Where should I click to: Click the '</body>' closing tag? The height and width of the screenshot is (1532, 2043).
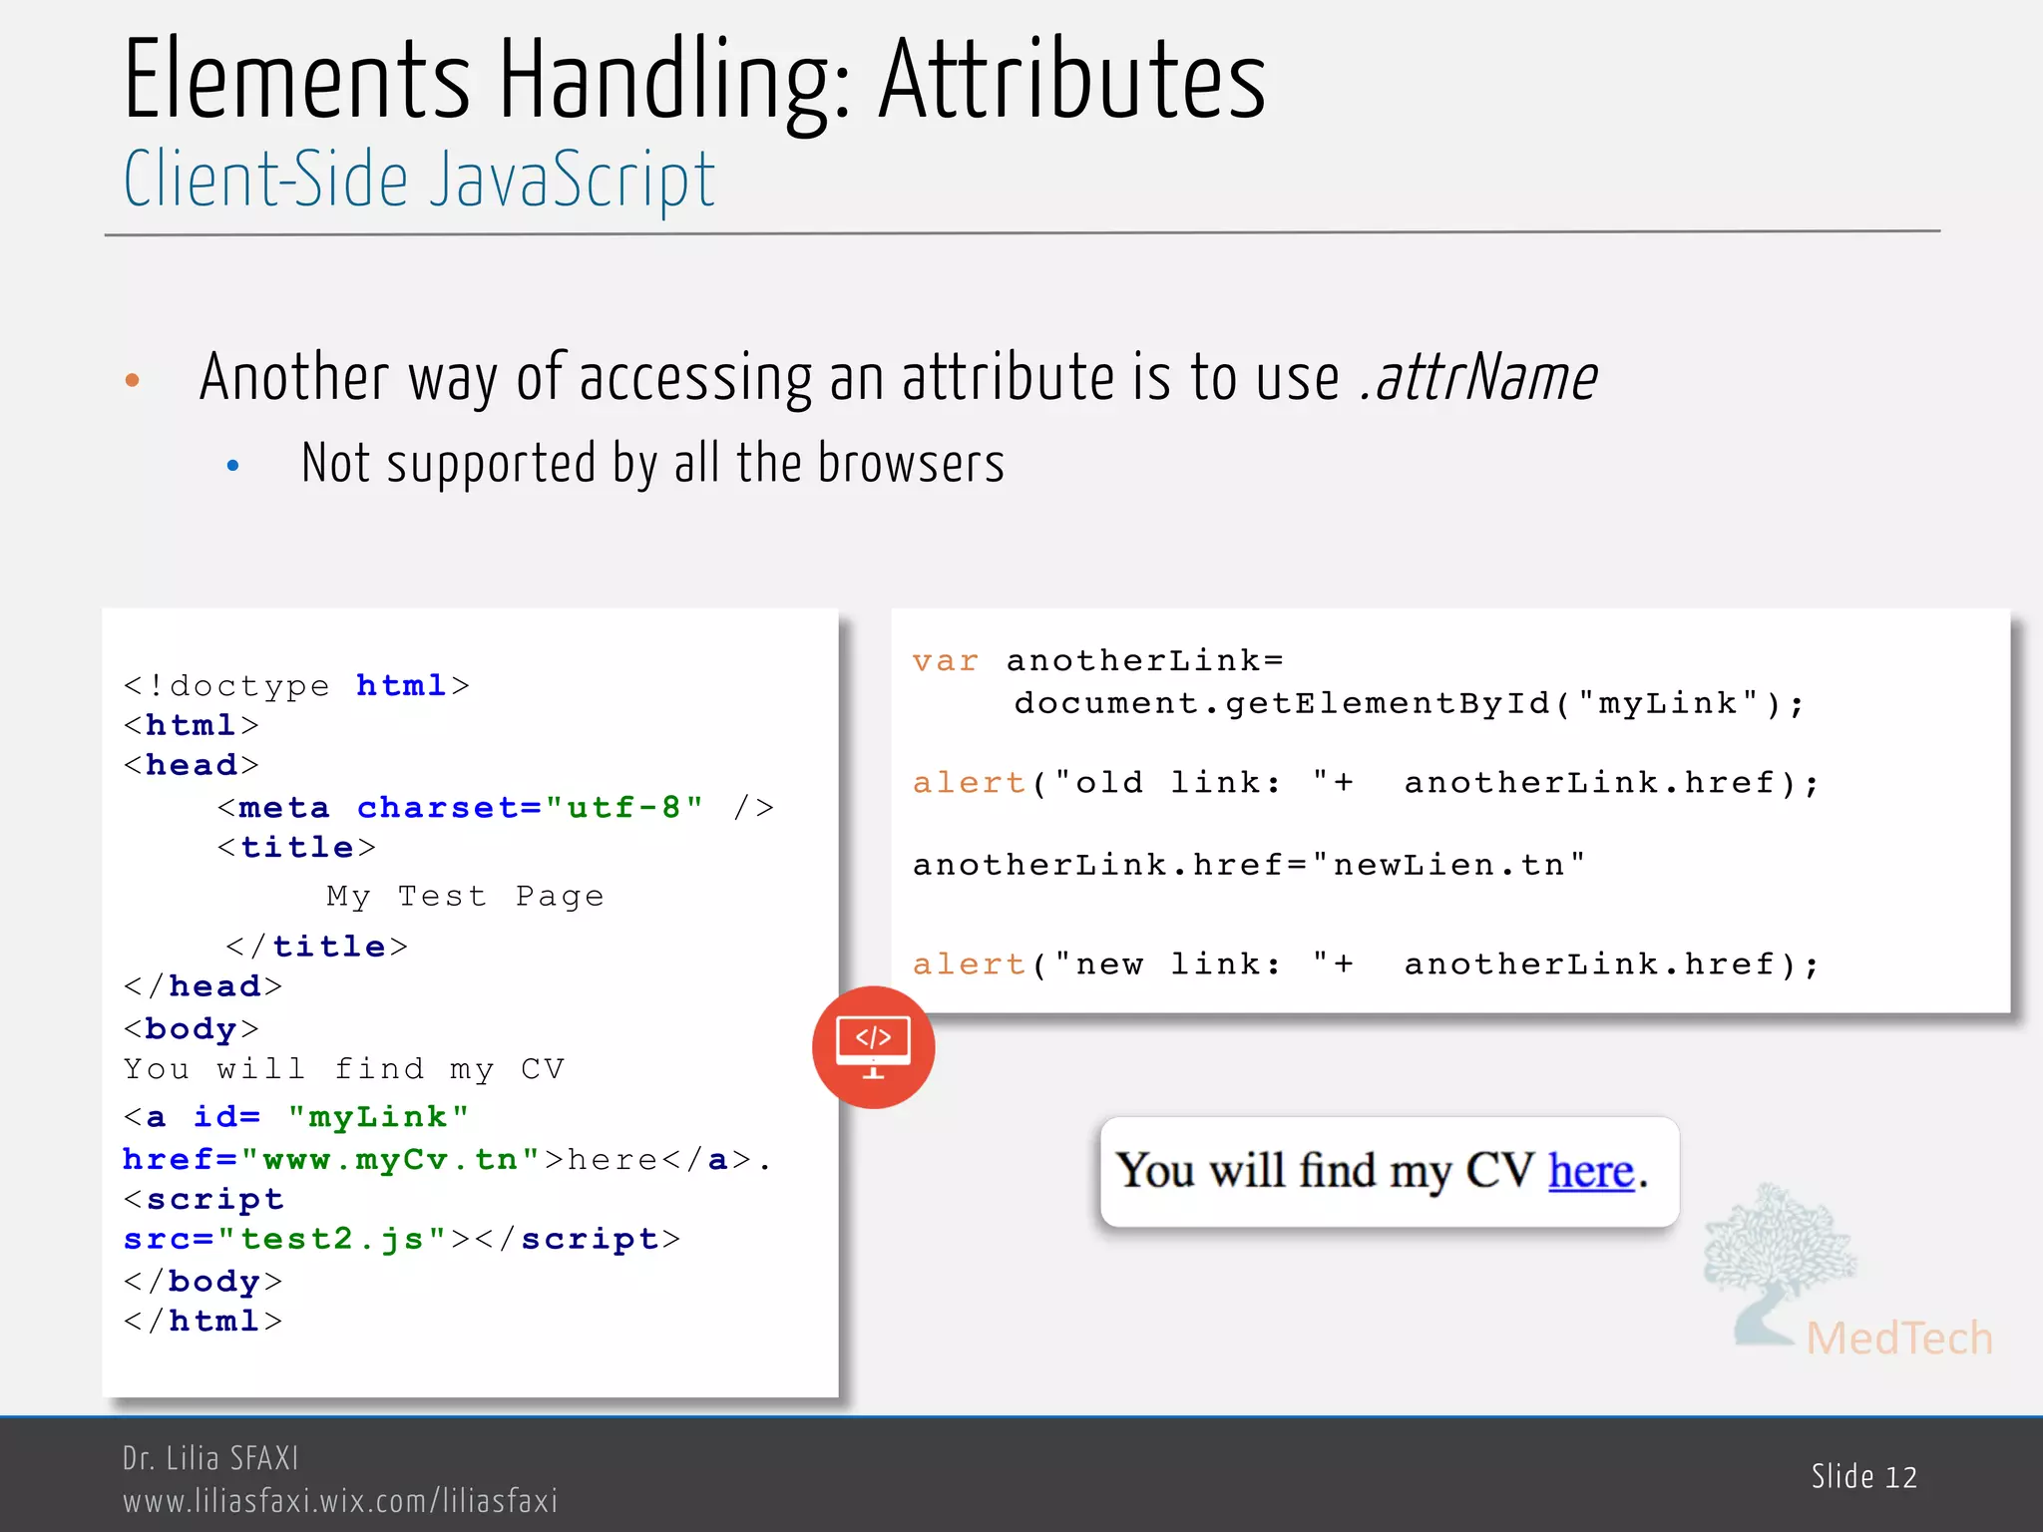[x=203, y=1281]
